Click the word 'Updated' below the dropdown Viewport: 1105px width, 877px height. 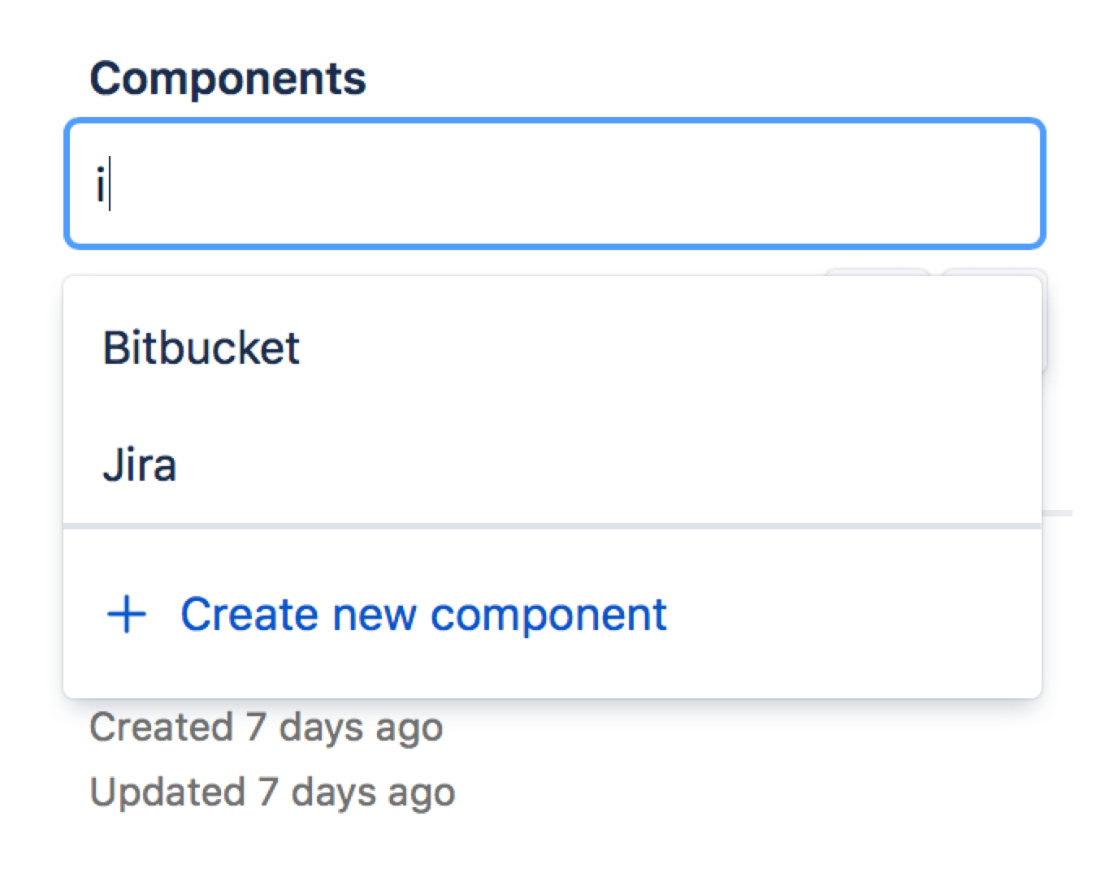click(x=167, y=792)
